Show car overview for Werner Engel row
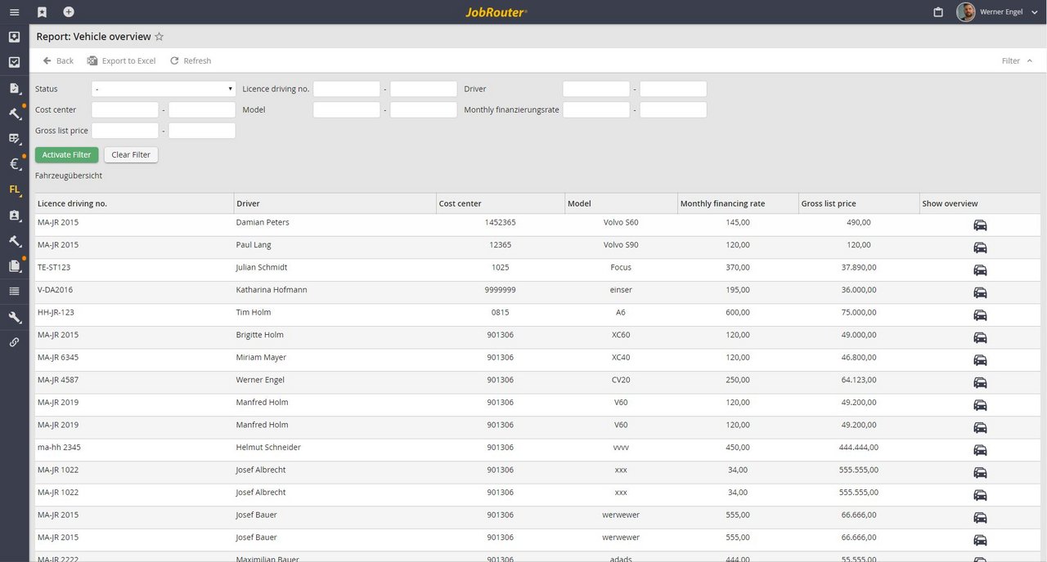The height and width of the screenshot is (562, 1047). (980, 383)
